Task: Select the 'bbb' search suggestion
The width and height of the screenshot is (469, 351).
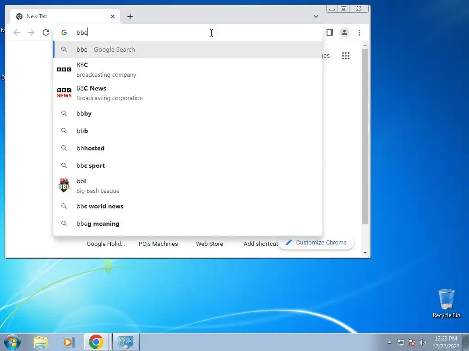Action: tap(188, 131)
